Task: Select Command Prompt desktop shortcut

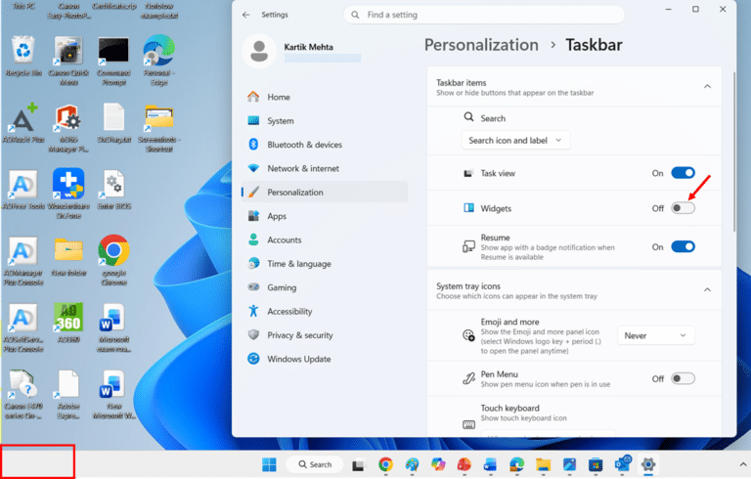Action: pyautogui.click(x=114, y=61)
